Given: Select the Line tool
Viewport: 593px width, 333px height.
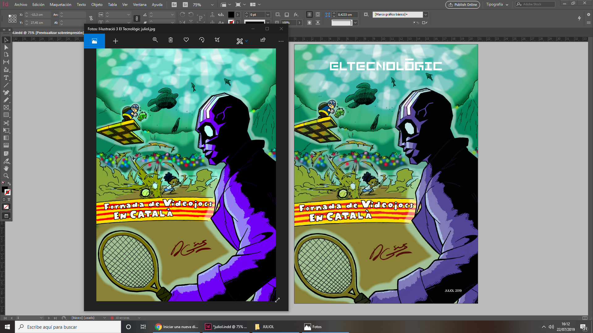Looking at the screenshot, I should point(6,85).
